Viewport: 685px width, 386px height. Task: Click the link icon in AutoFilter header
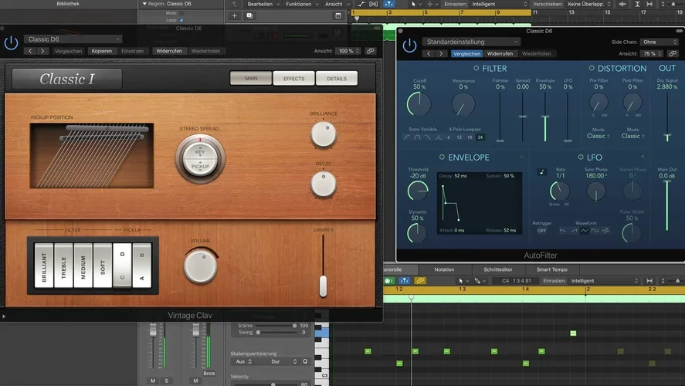pyautogui.click(x=673, y=54)
